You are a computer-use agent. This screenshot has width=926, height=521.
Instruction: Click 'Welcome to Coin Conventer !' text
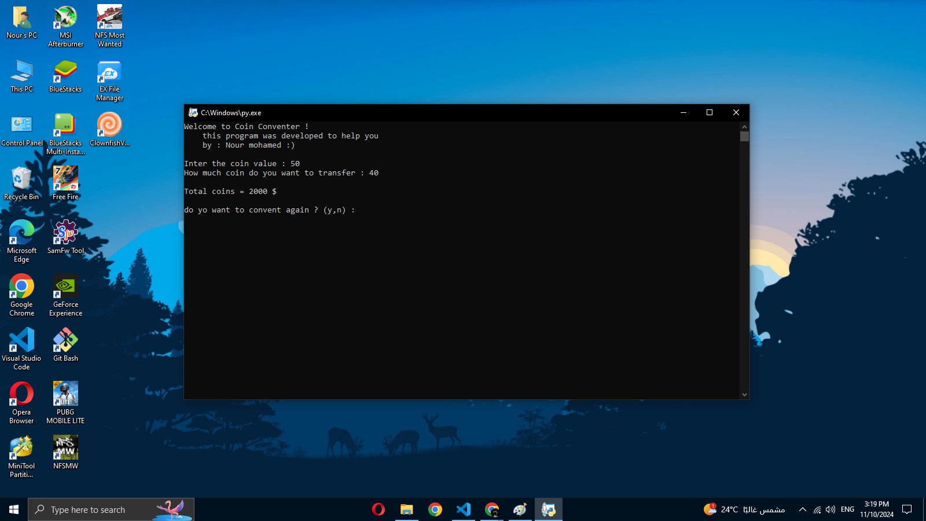click(x=247, y=127)
